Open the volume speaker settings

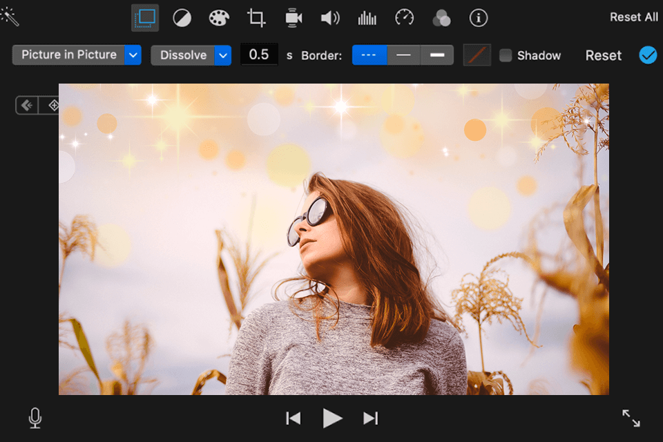(x=330, y=18)
